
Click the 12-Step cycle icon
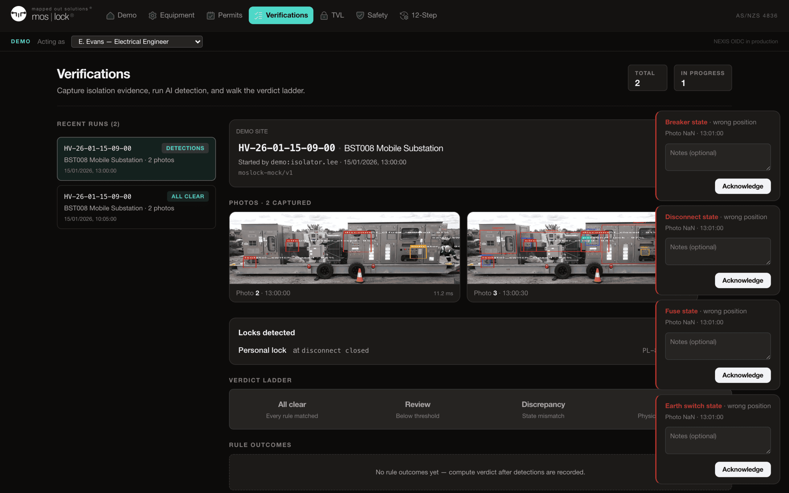click(404, 15)
